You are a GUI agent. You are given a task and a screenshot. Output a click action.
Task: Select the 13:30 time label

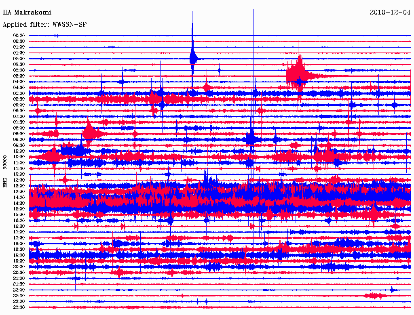19,191
